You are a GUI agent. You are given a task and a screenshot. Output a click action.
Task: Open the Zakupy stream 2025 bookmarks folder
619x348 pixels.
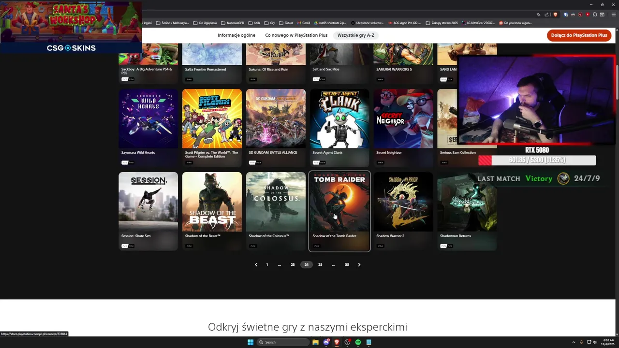(441, 23)
